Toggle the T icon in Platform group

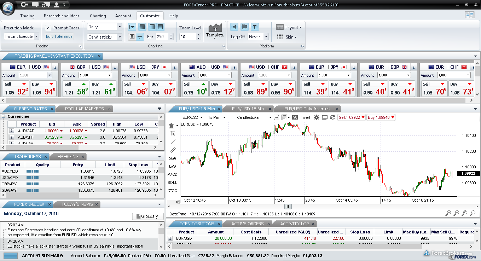255,27
